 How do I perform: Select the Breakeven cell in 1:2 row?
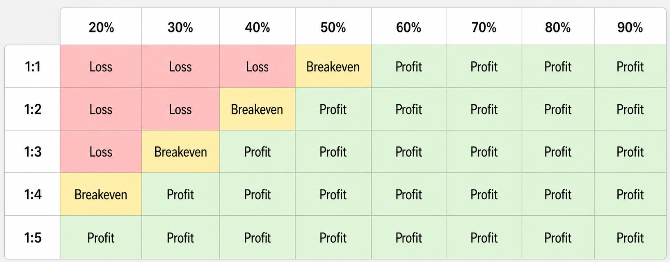pyautogui.click(x=257, y=110)
